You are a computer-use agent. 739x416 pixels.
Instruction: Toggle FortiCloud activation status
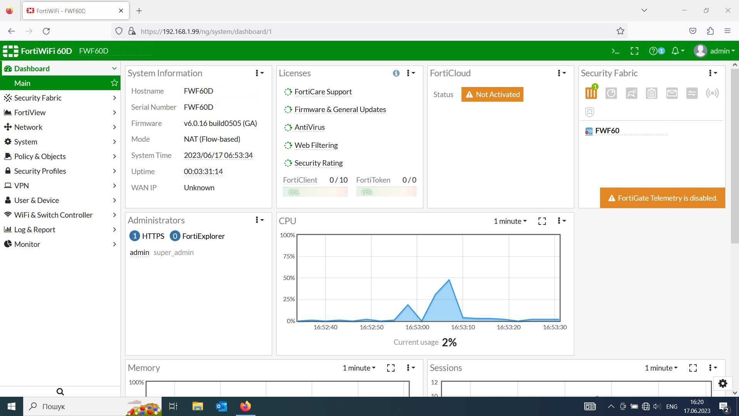[x=493, y=94]
